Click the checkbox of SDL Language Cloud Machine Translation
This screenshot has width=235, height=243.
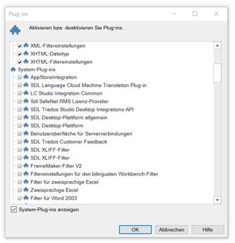[20, 86]
